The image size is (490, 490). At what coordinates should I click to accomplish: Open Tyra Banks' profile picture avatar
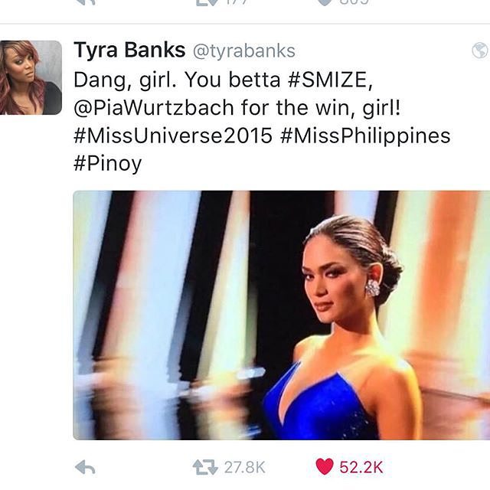(31, 77)
